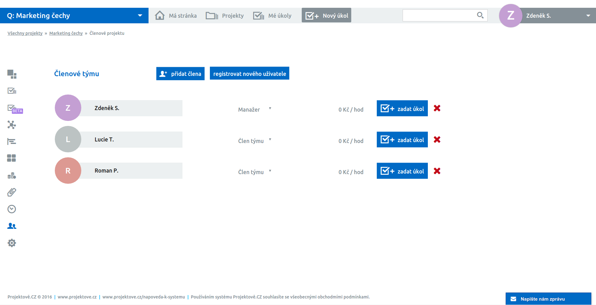Assign task to Zdeněk S. via zadat úkol

coord(402,108)
